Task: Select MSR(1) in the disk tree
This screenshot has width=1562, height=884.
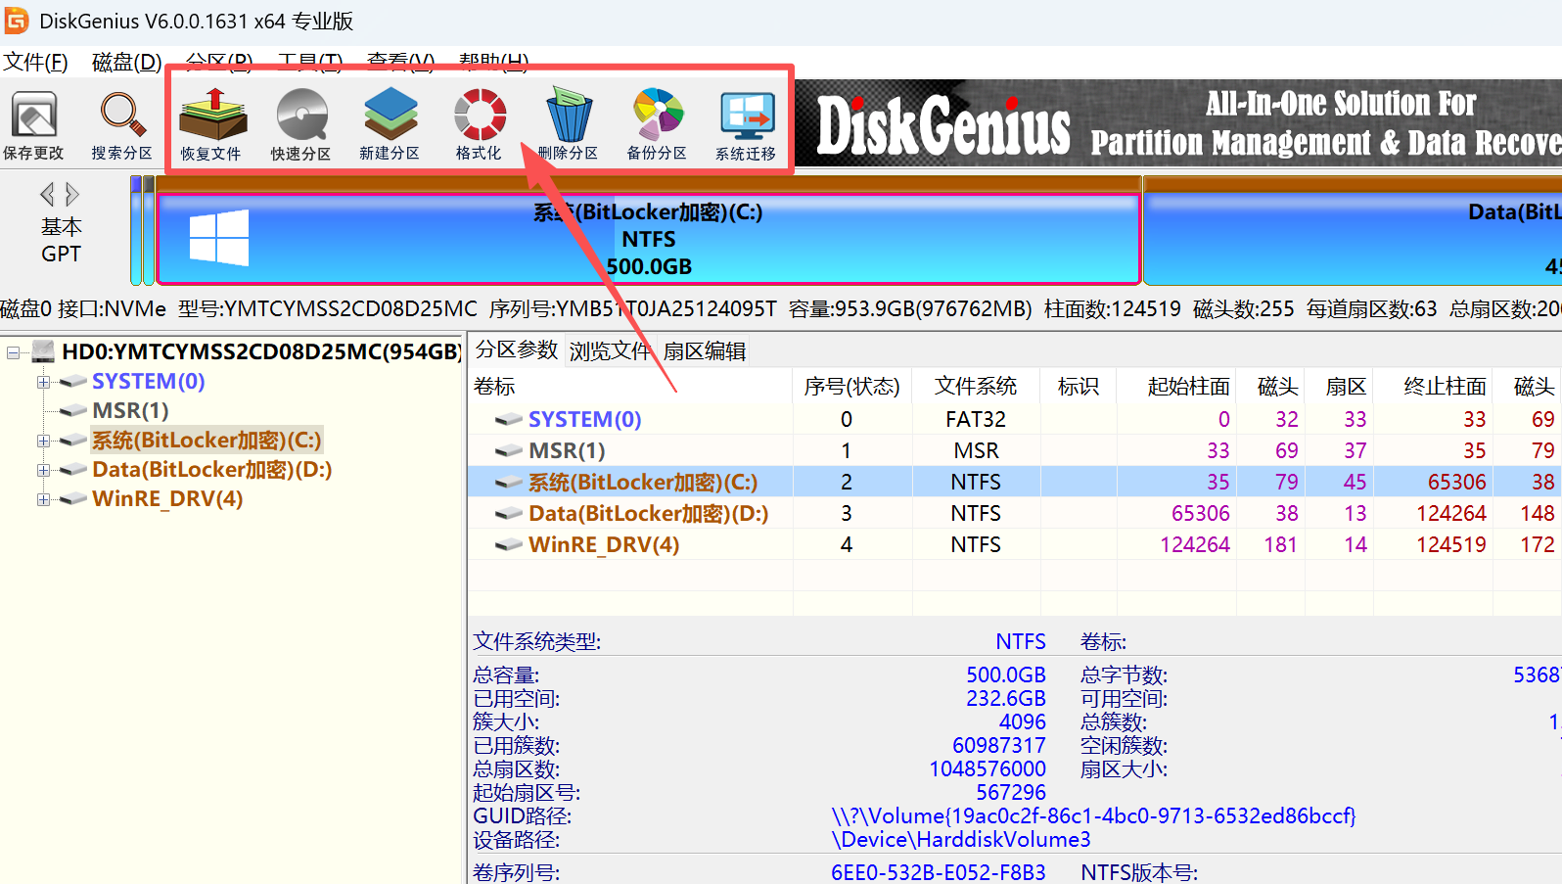Action: [x=130, y=410]
